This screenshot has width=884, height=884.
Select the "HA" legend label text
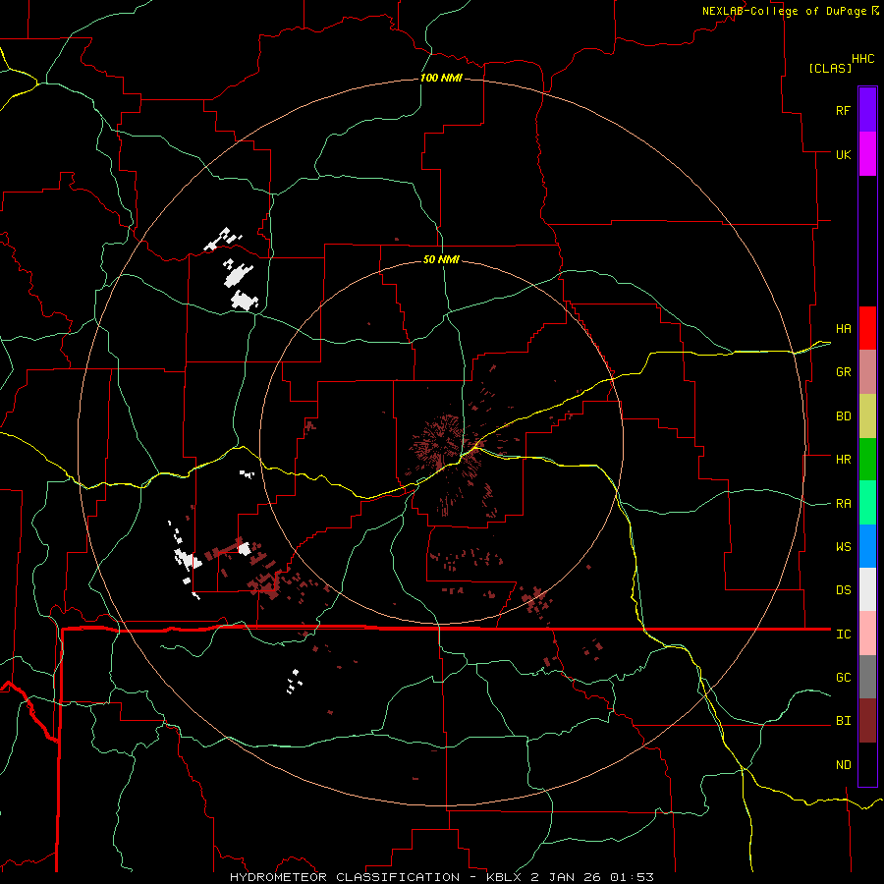tap(843, 329)
